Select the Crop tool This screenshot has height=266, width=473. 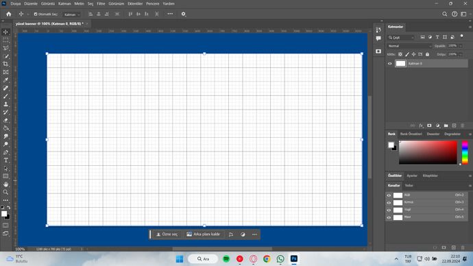coord(5,64)
